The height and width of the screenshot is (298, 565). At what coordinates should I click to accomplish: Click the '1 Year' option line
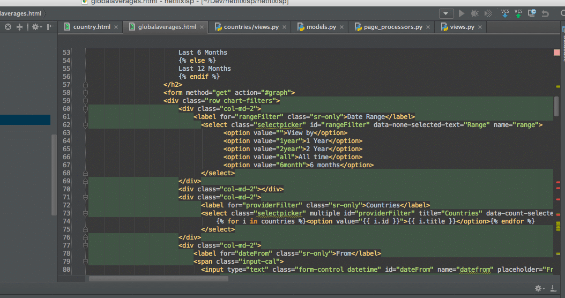pos(293,141)
